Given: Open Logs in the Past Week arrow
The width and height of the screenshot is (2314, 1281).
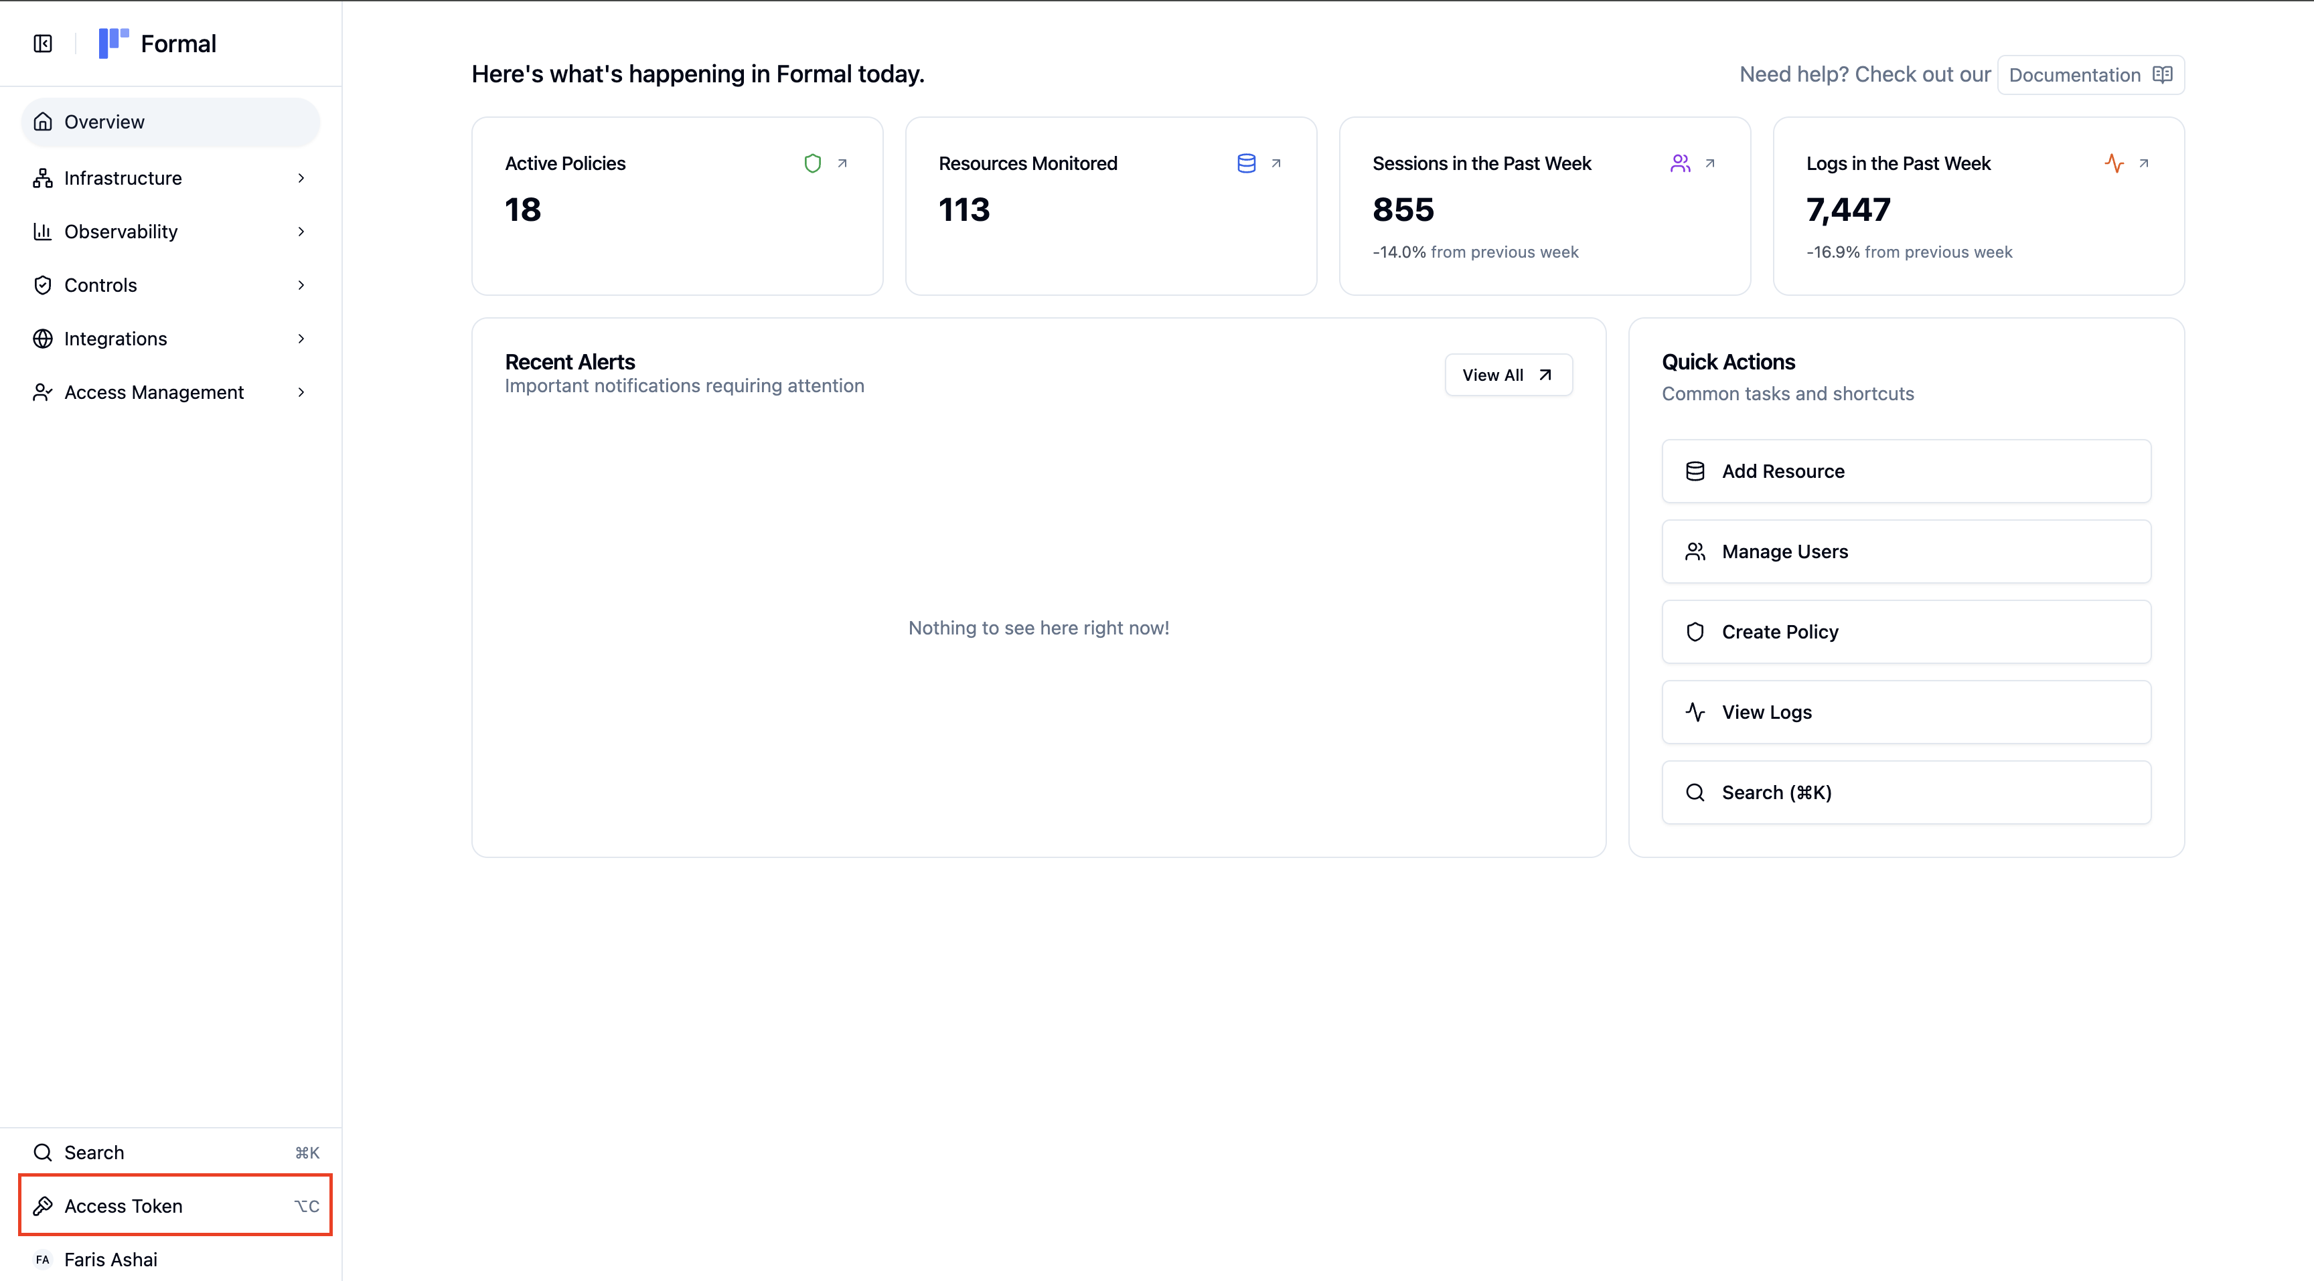Looking at the screenshot, I should (2143, 163).
